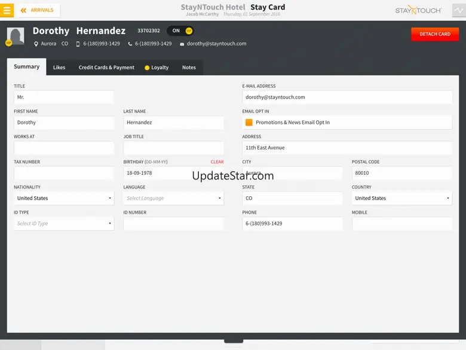Select the Summary tab
The image size is (466, 350).
click(26, 66)
